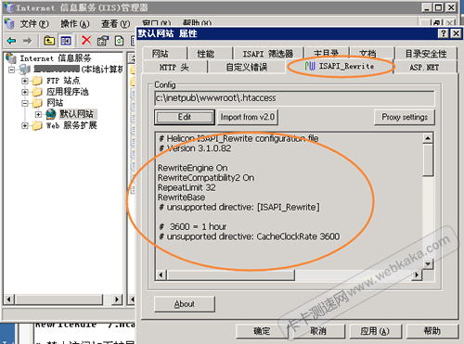Switch to the HTTP 头 tab
The height and width of the screenshot is (344, 464).
pos(174,67)
